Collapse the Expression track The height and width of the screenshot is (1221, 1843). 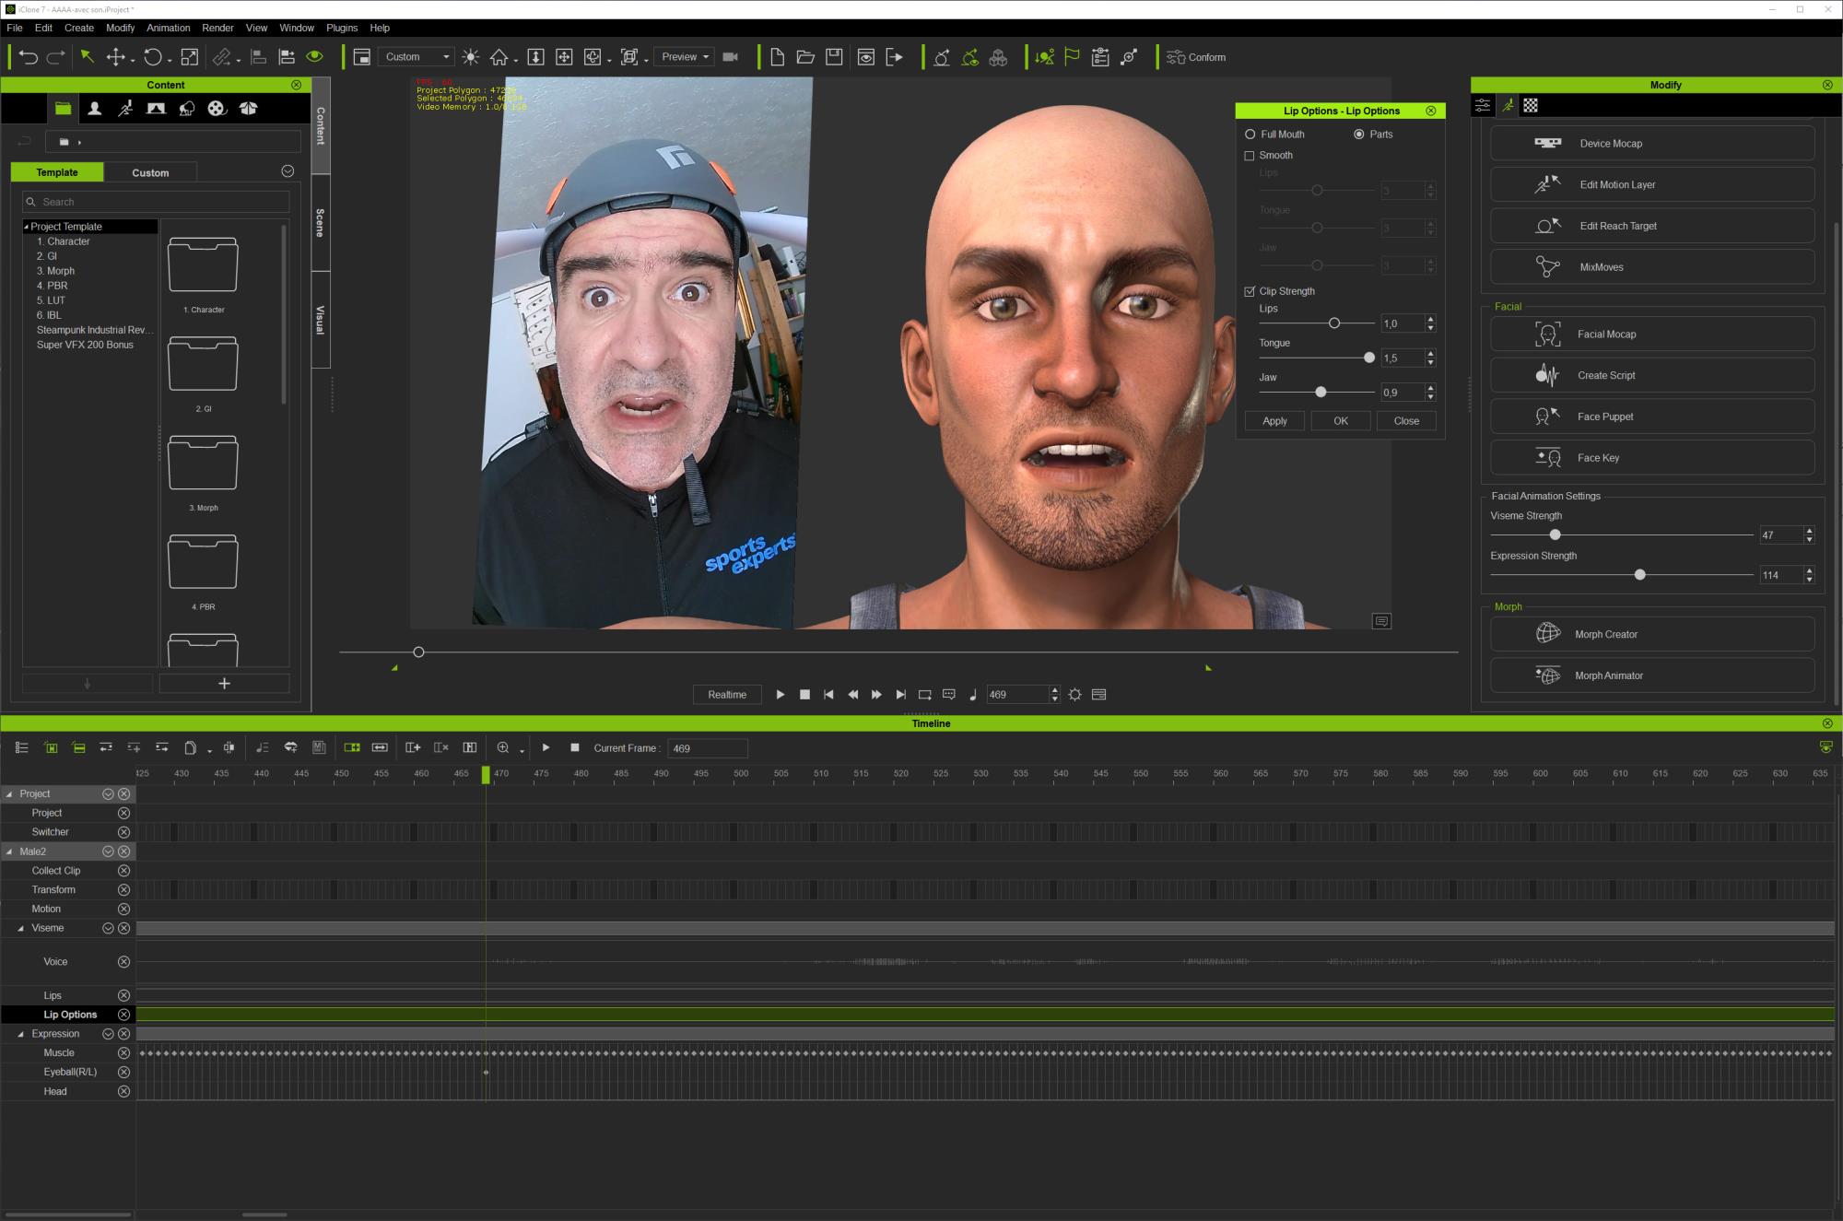(x=20, y=1034)
